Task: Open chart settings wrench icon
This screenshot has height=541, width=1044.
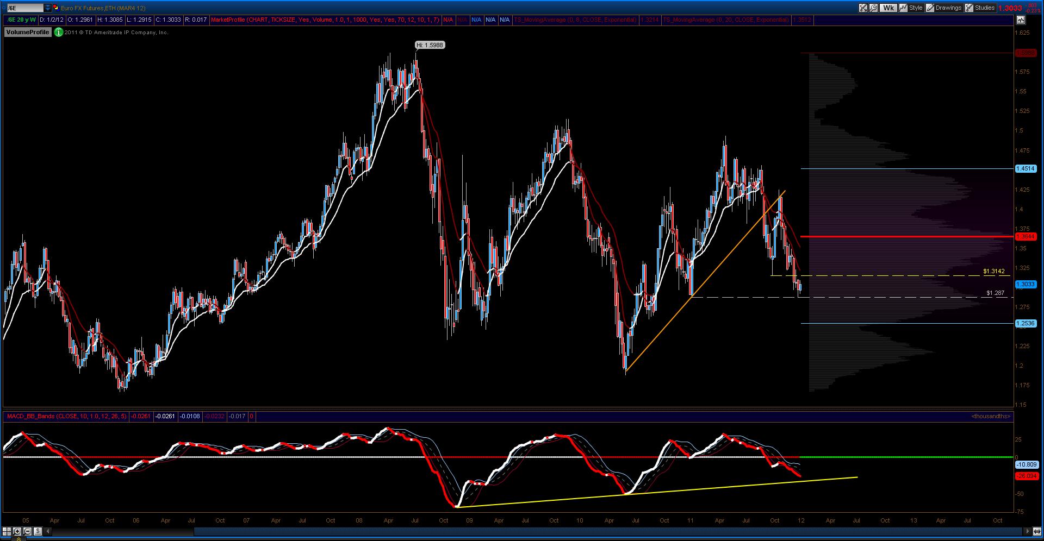Action: click(x=873, y=8)
